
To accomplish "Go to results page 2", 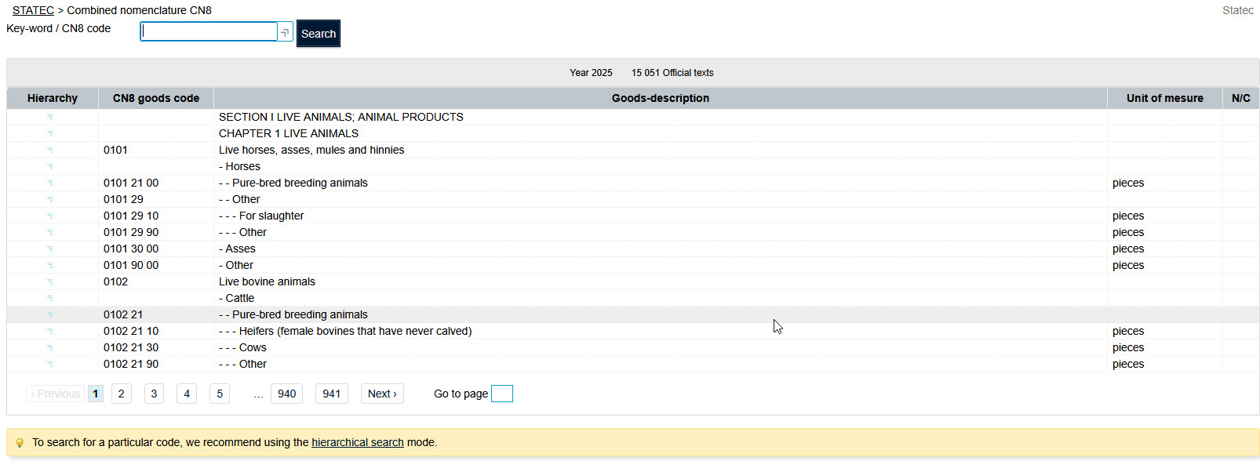I will (x=121, y=394).
